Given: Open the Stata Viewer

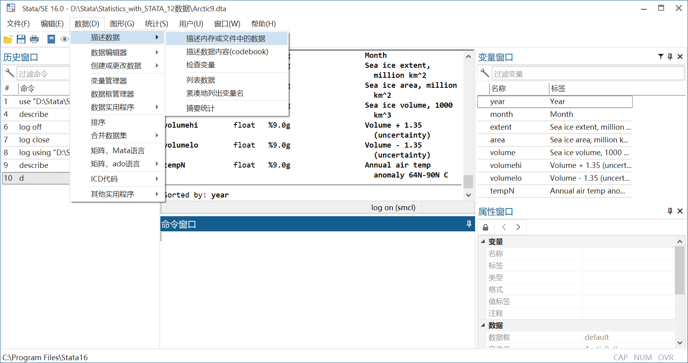Looking at the screenshot, I should [64, 39].
